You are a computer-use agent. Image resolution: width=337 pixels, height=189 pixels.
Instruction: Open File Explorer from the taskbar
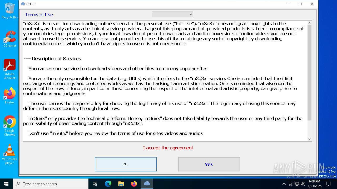(121, 184)
